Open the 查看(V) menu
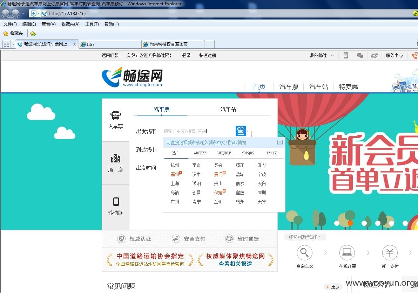 point(48,24)
